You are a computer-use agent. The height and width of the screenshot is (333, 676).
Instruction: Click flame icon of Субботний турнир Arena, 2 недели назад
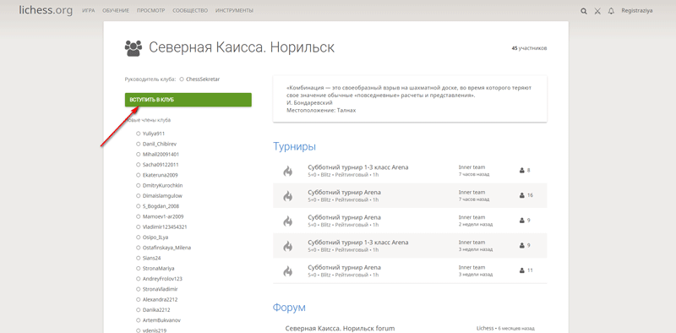point(287,221)
